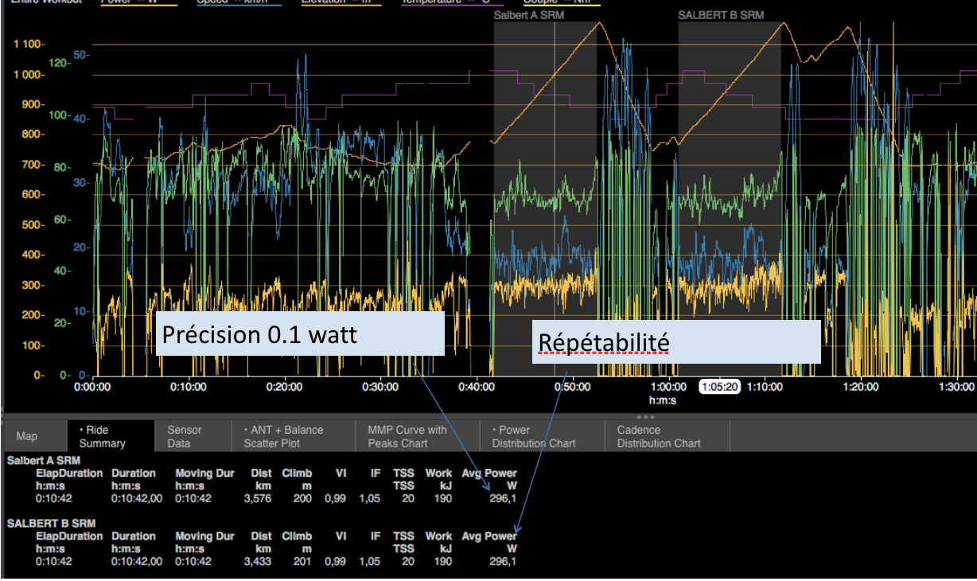Click the 1:05:20 time cursor label
This screenshot has width=977, height=581.
pyautogui.click(x=718, y=387)
